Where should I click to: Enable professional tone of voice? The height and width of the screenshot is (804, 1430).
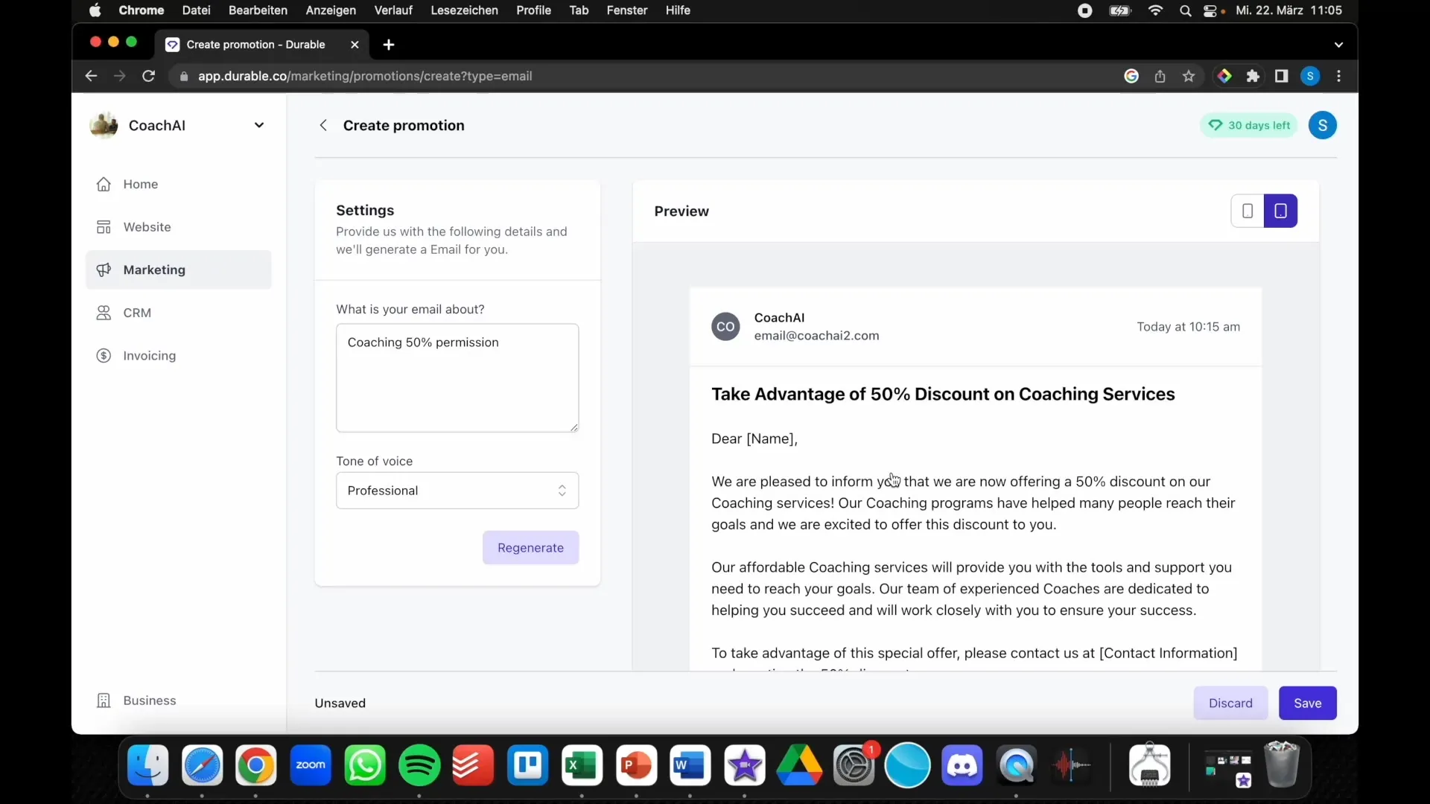(x=456, y=490)
